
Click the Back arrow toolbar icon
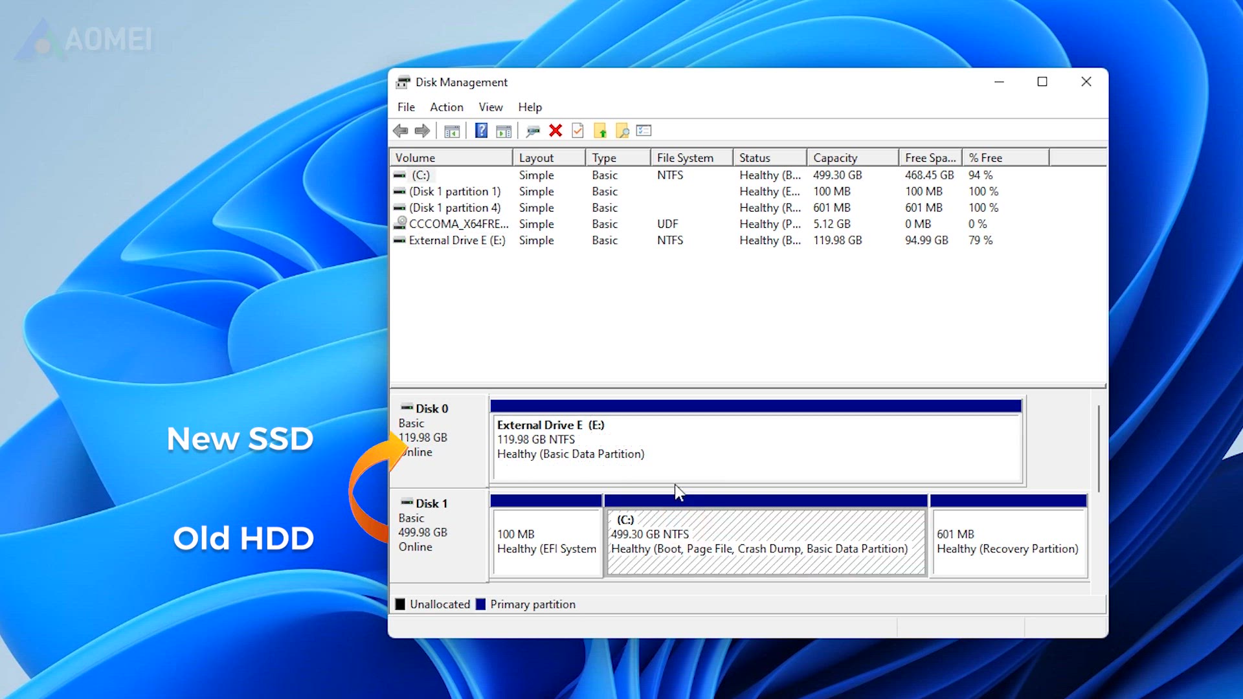[x=401, y=131]
